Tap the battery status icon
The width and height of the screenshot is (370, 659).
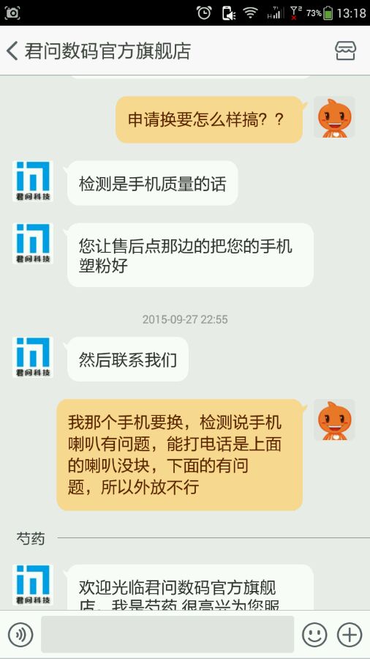click(x=328, y=12)
